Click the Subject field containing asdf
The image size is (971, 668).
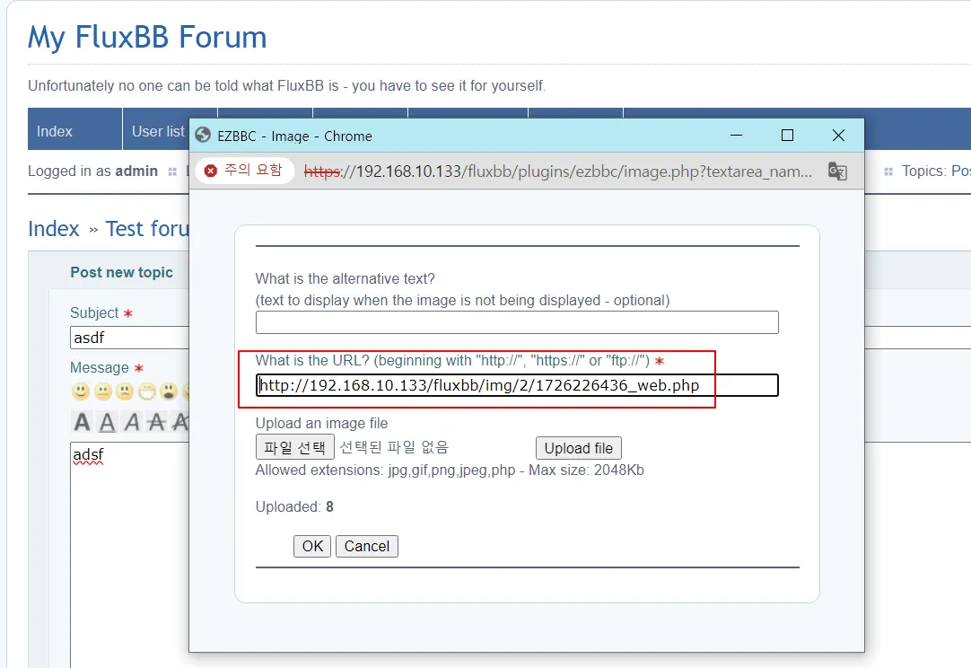click(130, 338)
